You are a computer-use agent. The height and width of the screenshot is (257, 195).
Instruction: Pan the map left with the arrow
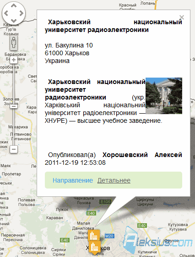click(6, 13)
